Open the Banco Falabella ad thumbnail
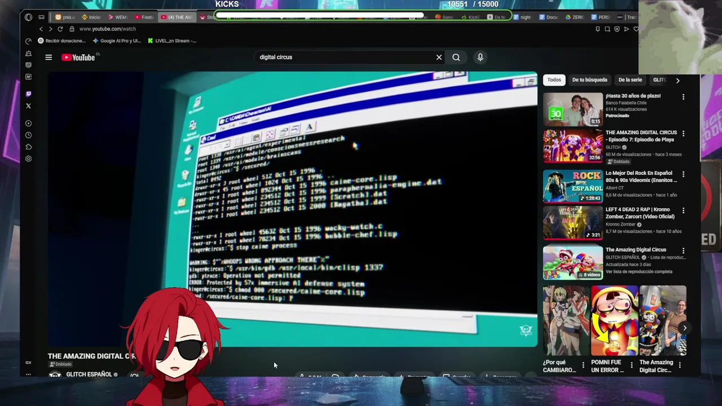This screenshot has height=406, width=722. pos(573,109)
